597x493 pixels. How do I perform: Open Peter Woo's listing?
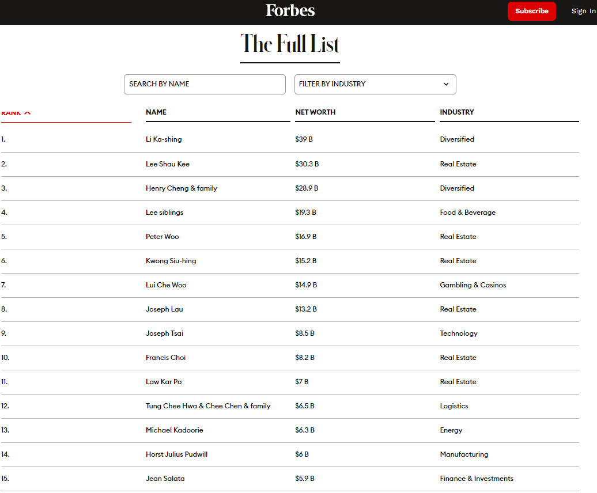click(163, 237)
